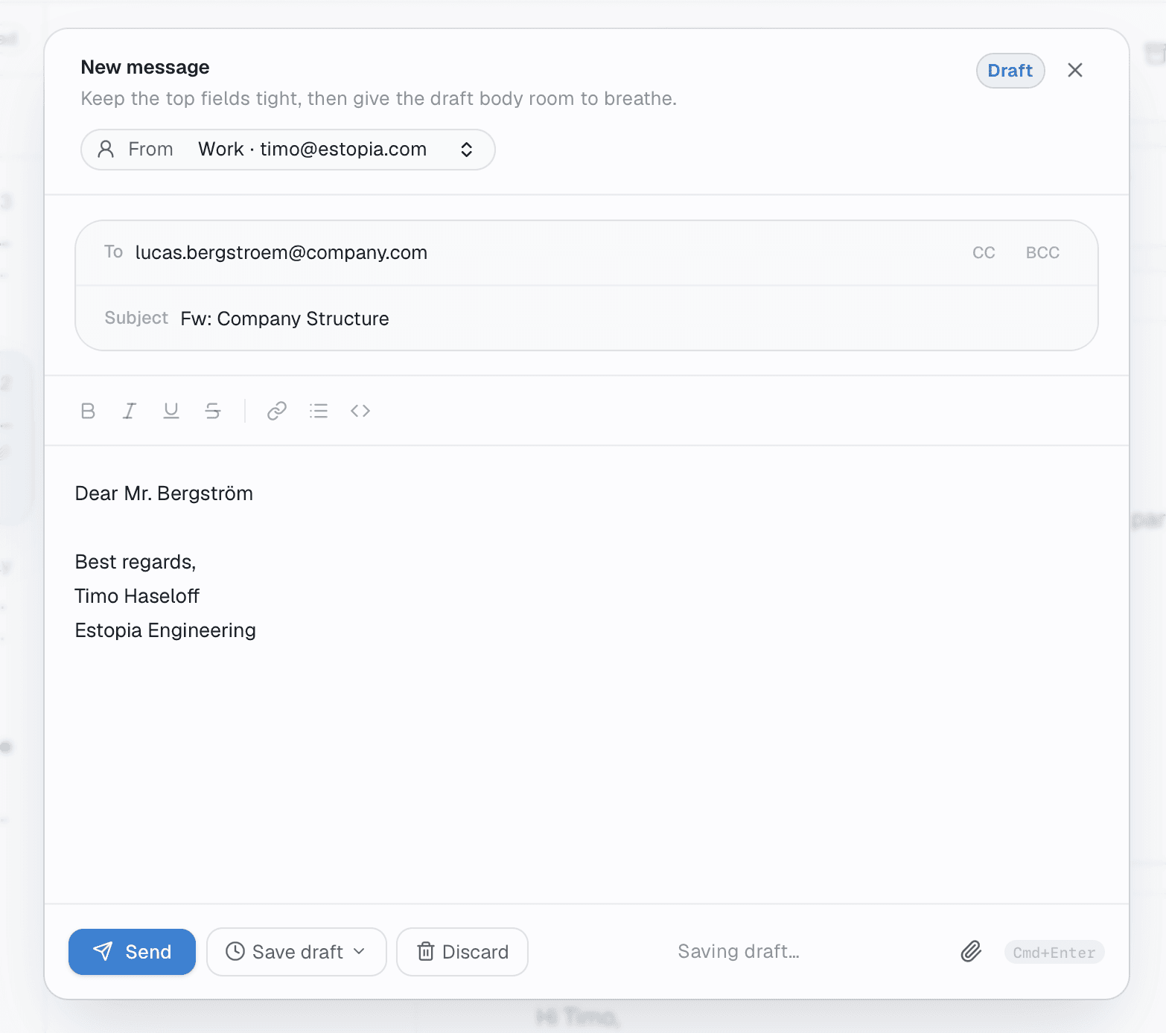Insert a link with chain icon
Viewport: 1166px width, 1033px height.
pos(277,411)
